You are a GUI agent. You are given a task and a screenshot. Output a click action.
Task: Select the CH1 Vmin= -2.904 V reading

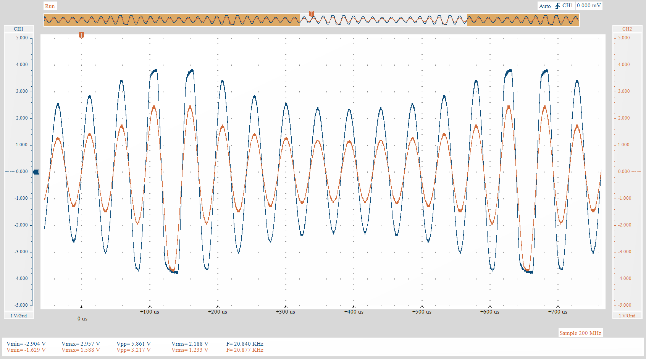pos(26,344)
